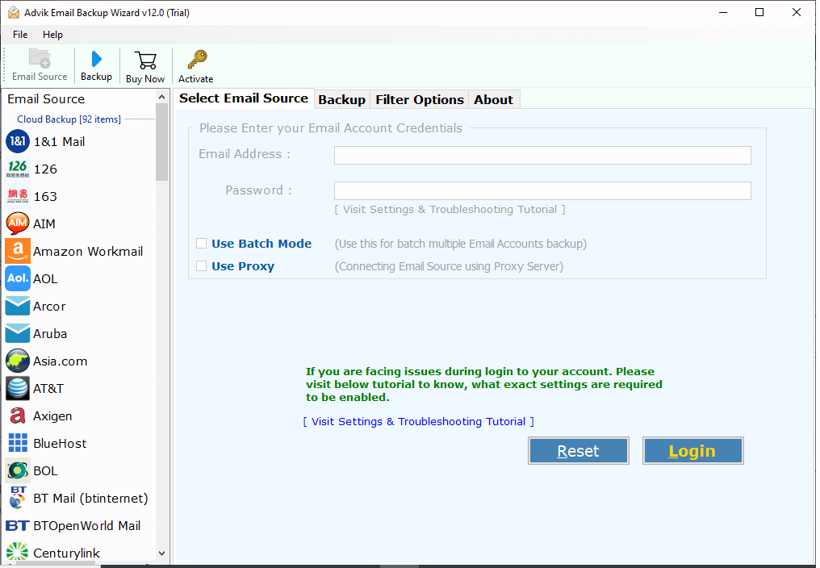Select the AIM icon in source list
Image resolution: width=820 pixels, height=568 pixels.
point(18,223)
